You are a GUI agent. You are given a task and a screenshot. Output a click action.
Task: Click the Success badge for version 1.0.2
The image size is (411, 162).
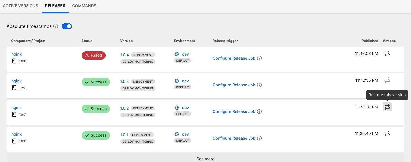tap(96, 109)
